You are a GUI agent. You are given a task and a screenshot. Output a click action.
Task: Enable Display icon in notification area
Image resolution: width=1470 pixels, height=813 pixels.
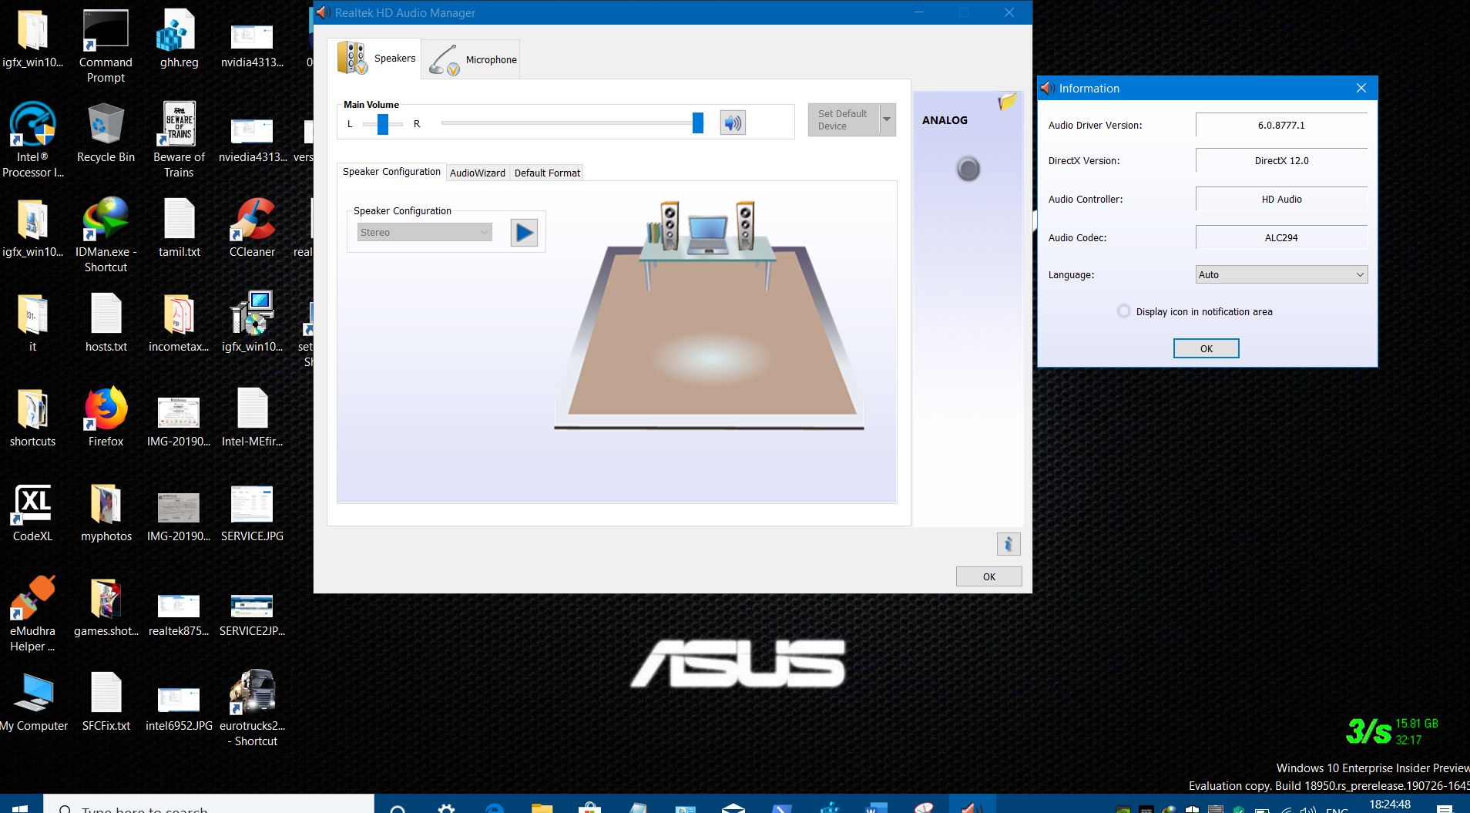pos(1124,311)
